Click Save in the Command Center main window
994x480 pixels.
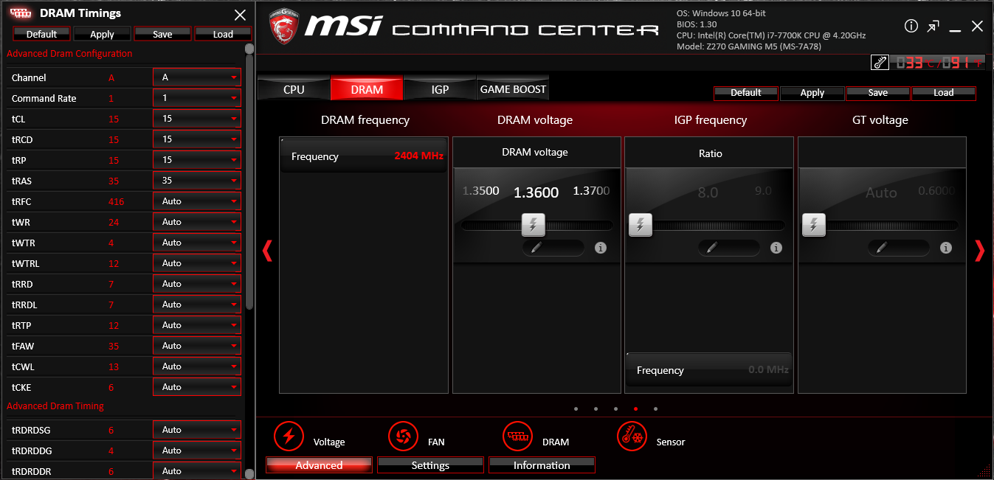point(878,93)
